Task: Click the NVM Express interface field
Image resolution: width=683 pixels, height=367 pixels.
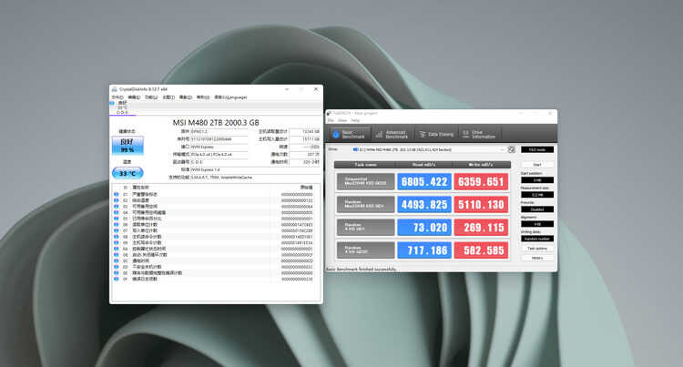Action: coord(219,147)
